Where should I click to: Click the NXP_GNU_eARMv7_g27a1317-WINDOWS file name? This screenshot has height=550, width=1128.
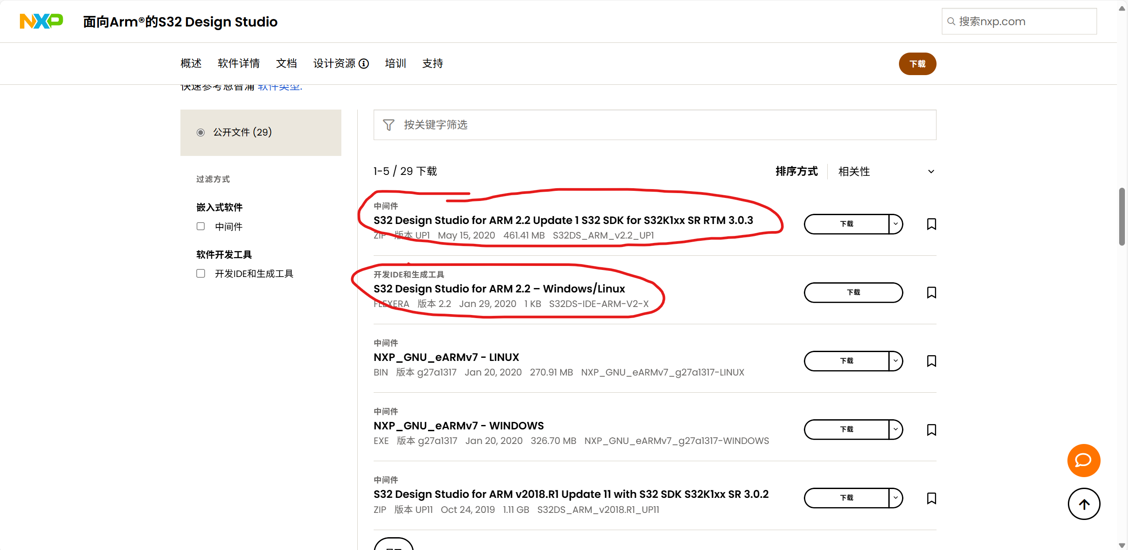(677, 441)
